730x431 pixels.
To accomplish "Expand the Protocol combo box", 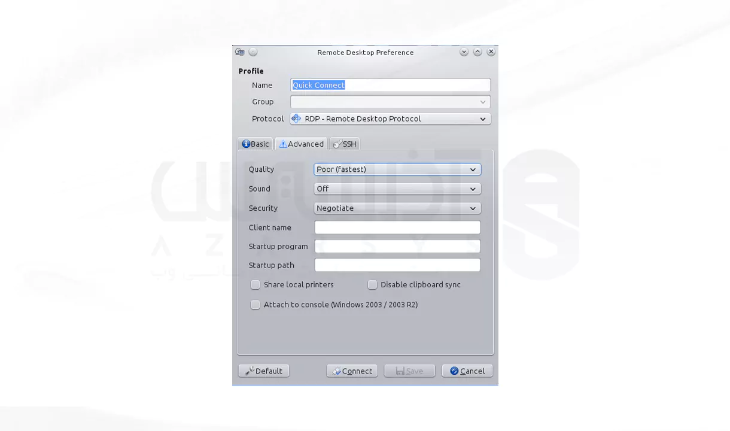I will (x=390, y=119).
